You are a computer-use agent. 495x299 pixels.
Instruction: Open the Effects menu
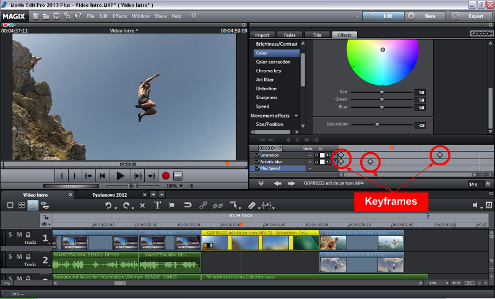tap(119, 16)
